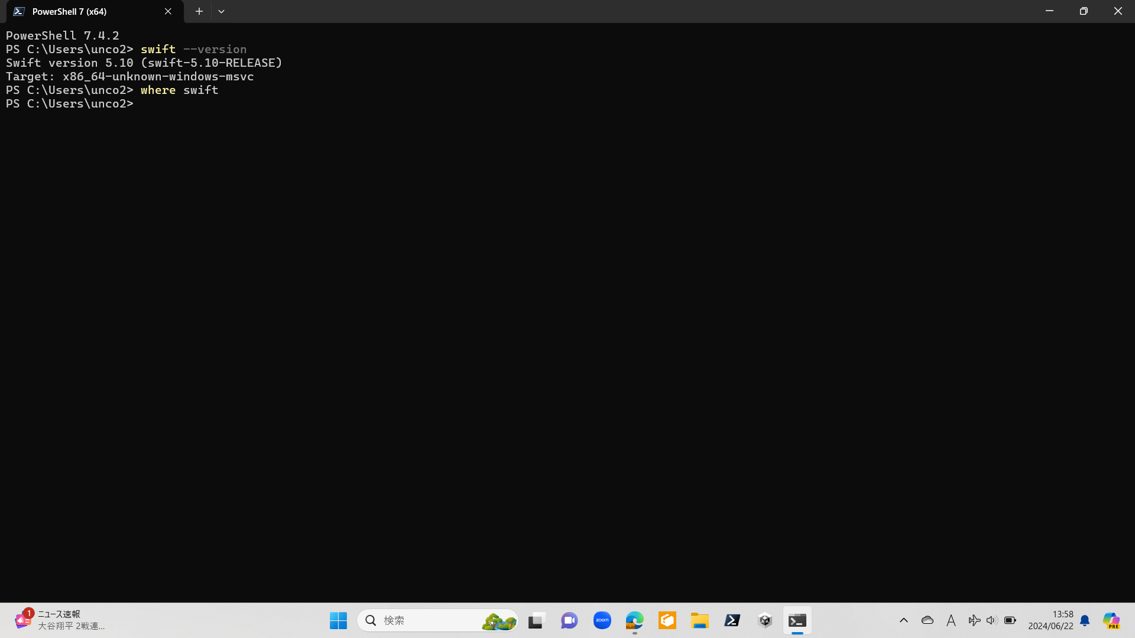1135x638 pixels.
Task: Restore down the terminal window
Action: (x=1084, y=11)
